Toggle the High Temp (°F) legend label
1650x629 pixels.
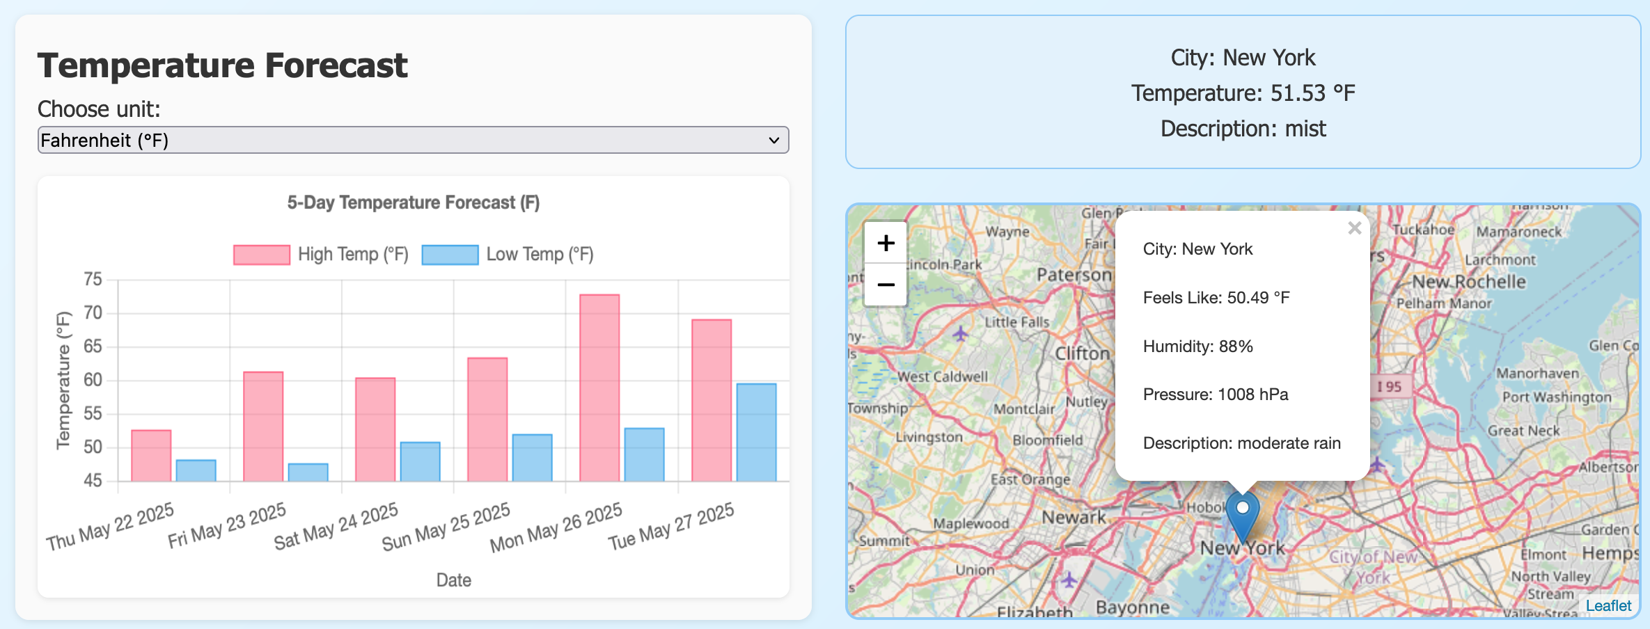coord(353,255)
